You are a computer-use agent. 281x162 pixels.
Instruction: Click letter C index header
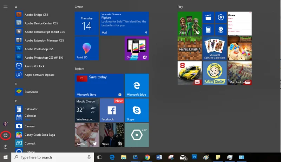pos(16,101)
